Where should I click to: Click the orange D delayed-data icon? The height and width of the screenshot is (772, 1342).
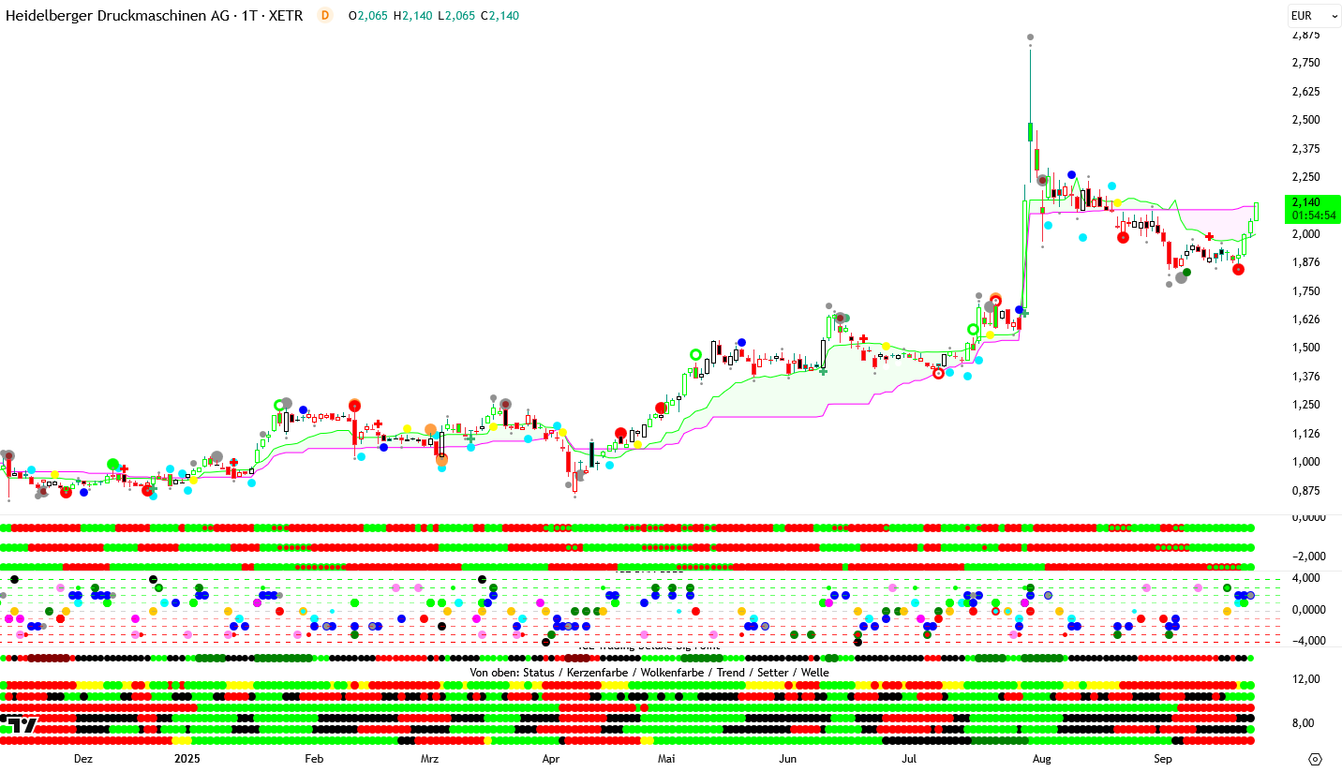[x=325, y=15]
